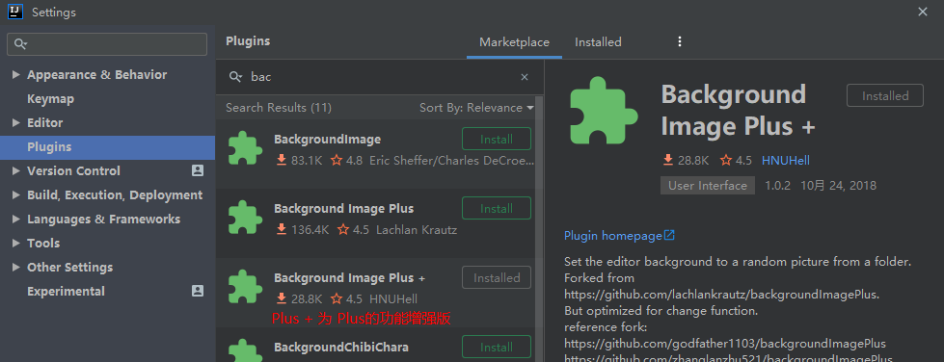Click the external link icon beside Plugin homepage
This screenshot has height=362, width=944.
[x=669, y=235]
